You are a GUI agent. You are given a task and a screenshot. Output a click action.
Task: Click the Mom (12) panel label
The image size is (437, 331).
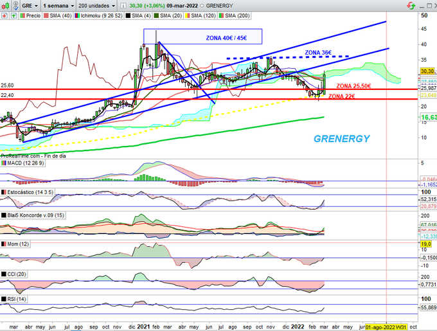15,244
